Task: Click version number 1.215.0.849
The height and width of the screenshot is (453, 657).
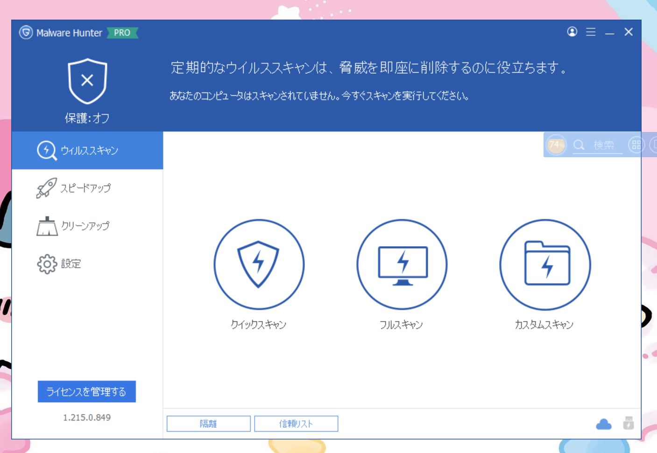Action: pos(87,418)
